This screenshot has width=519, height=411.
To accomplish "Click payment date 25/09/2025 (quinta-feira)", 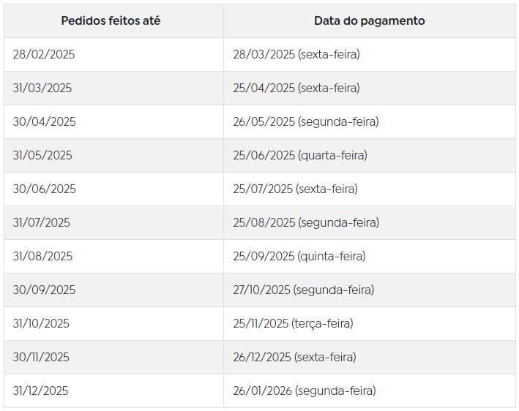I will (299, 256).
